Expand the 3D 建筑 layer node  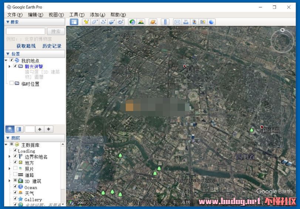pos(9,181)
